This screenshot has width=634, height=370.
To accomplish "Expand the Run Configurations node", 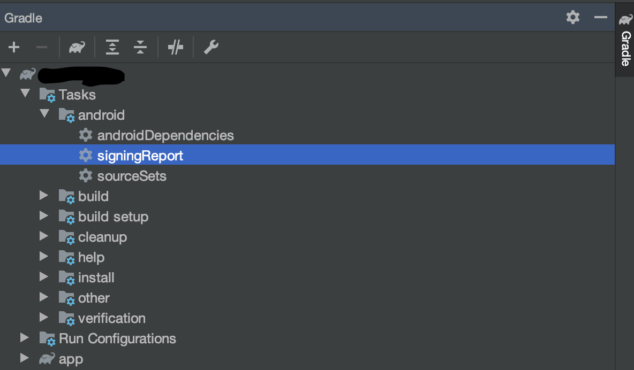I will click(25, 338).
